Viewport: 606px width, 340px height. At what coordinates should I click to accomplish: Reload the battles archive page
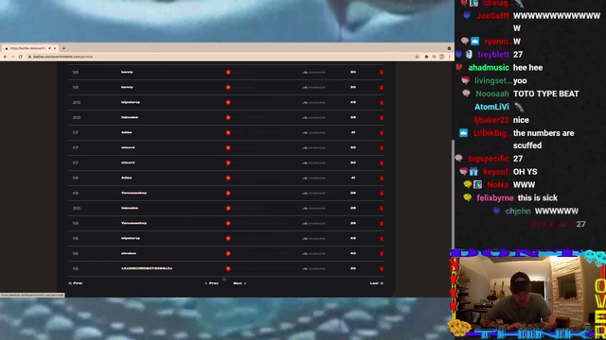(21, 57)
